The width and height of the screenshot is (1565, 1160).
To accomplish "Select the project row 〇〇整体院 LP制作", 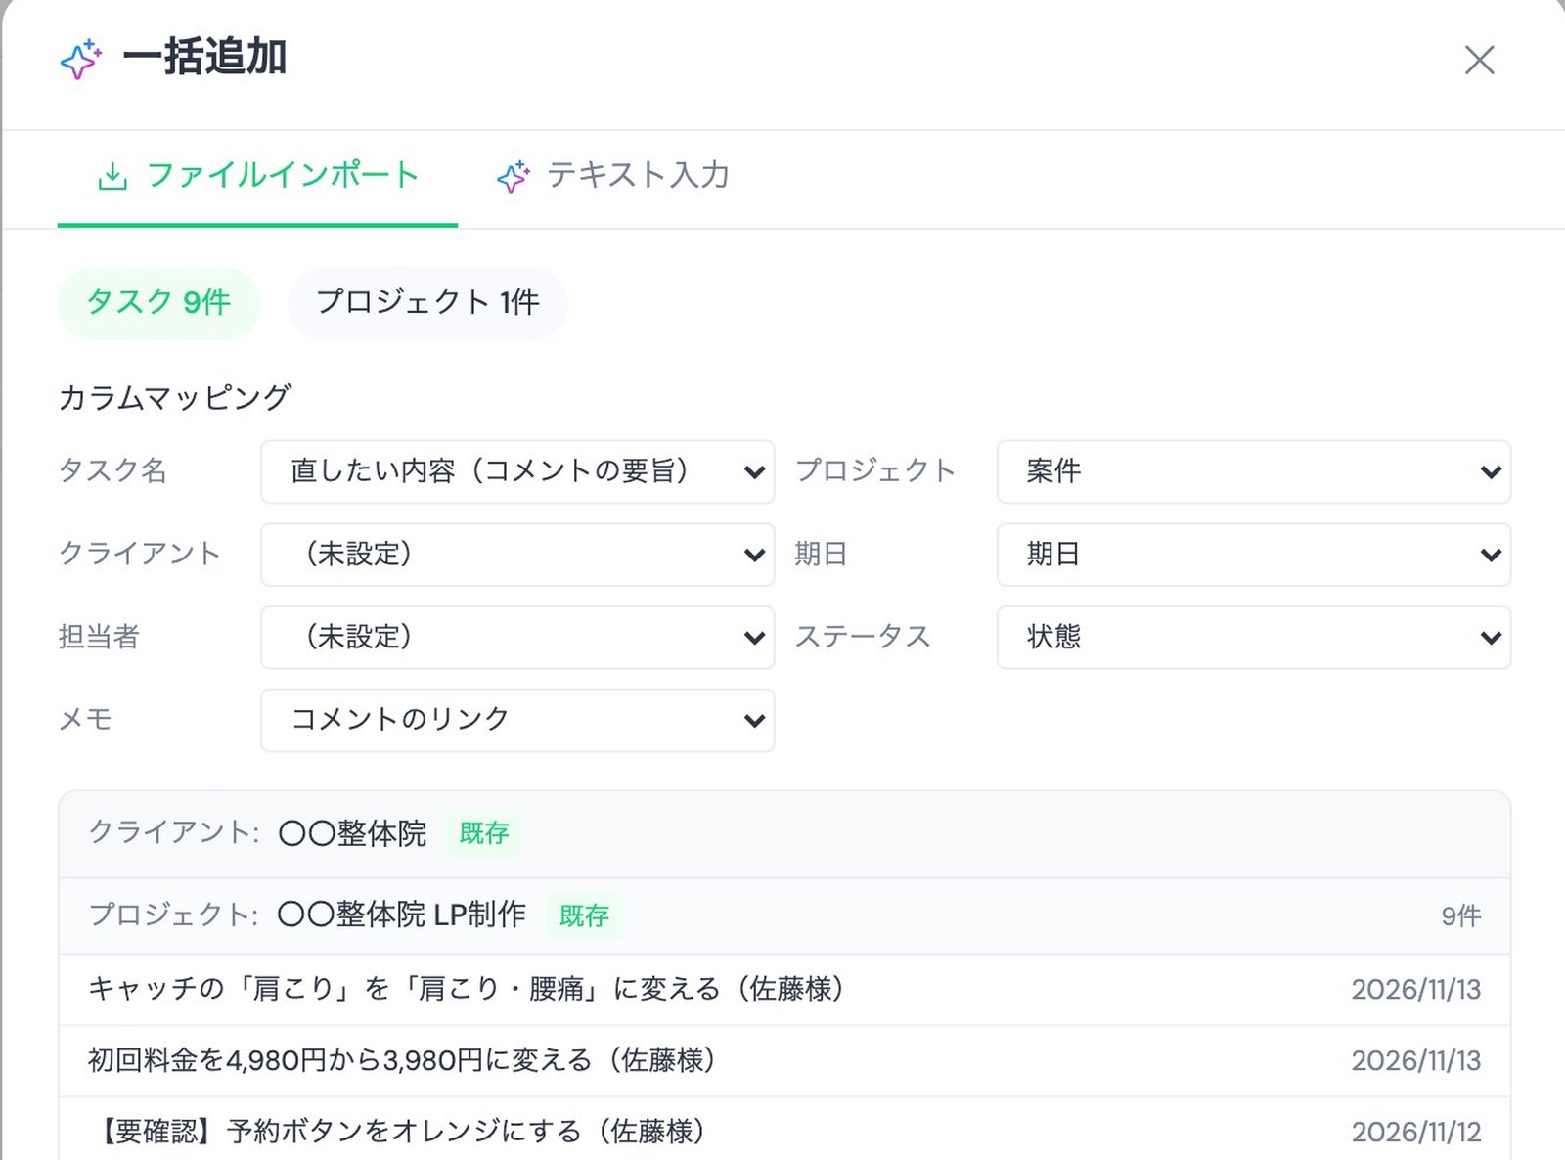I will point(784,915).
